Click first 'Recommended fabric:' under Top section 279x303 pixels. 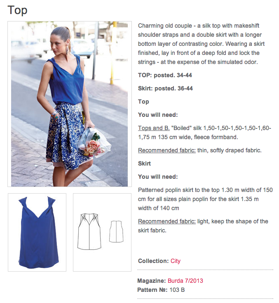click(167, 150)
